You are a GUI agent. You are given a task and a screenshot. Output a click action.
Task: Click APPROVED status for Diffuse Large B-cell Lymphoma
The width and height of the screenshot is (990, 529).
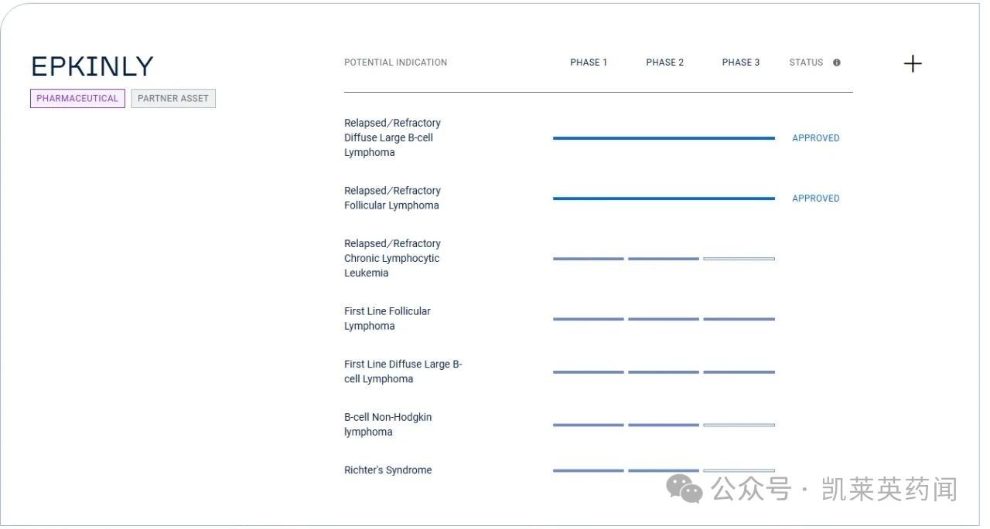pos(816,138)
